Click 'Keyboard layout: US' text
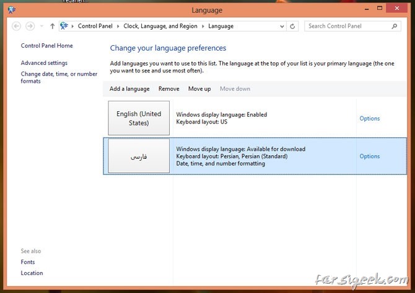This screenshot has height=293, width=415. pos(202,122)
